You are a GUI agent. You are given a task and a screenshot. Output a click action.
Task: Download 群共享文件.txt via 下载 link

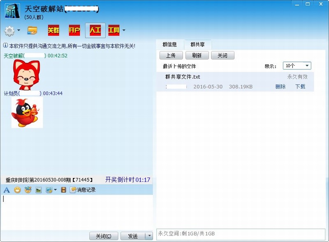point(301,87)
